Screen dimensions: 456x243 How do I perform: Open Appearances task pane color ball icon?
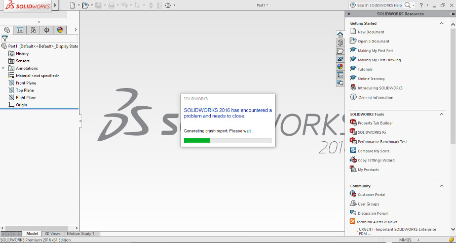340,66
